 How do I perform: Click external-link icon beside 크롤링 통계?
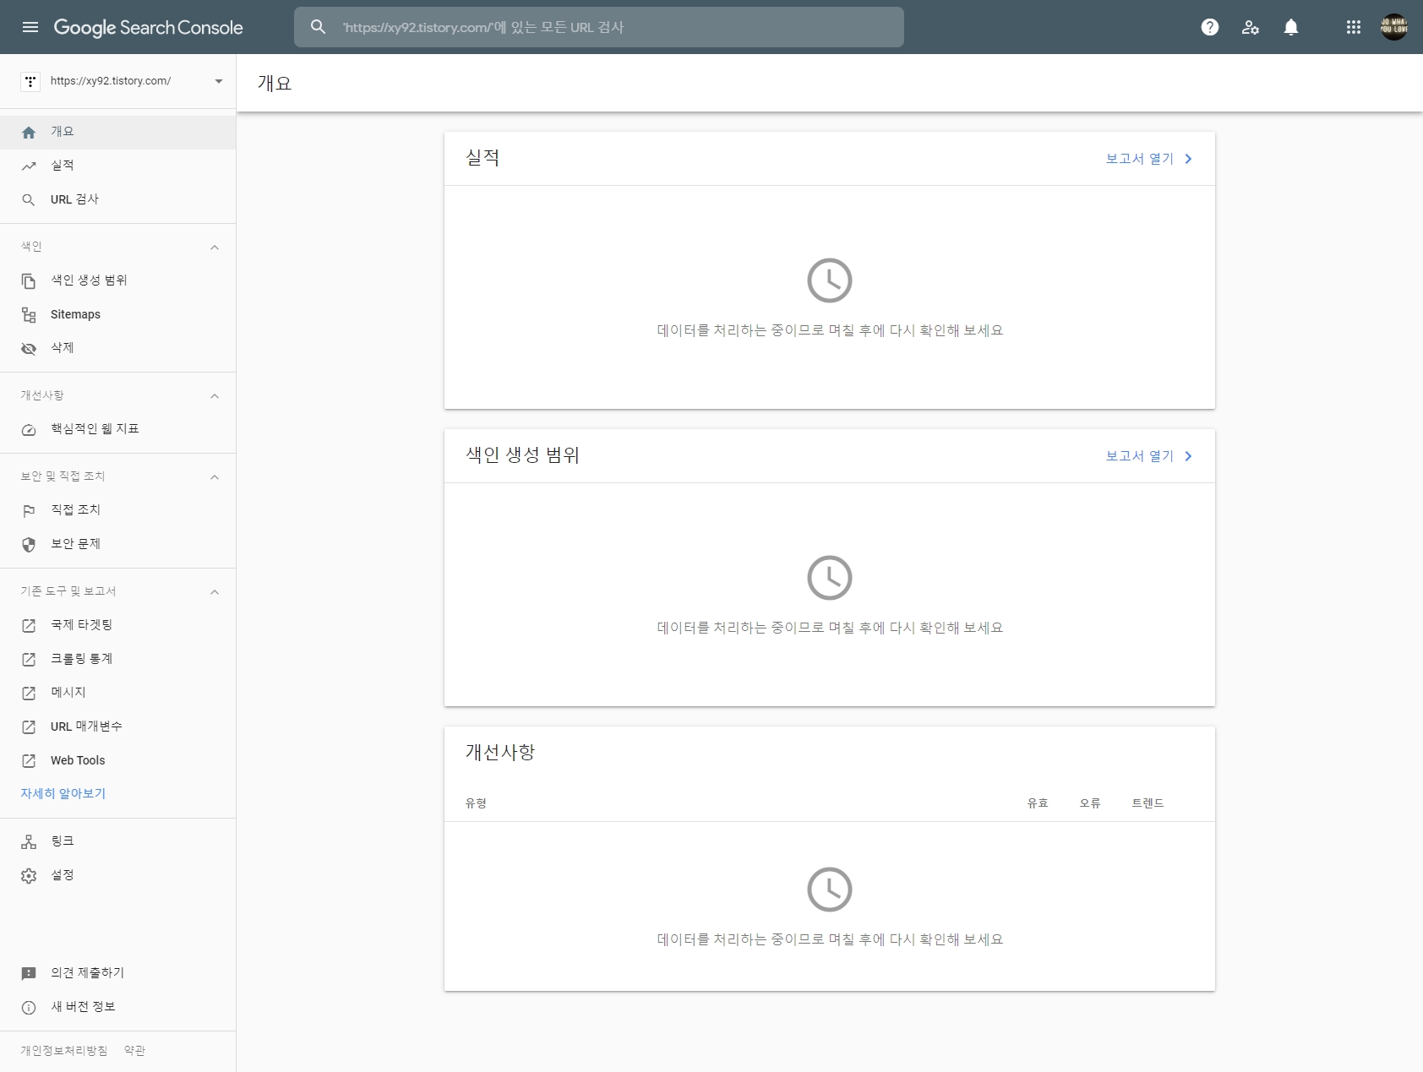pos(29,660)
